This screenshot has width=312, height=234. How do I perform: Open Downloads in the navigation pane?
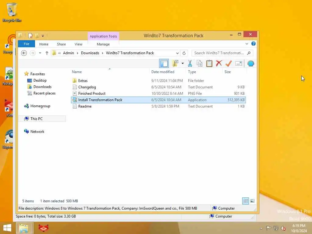42,87
